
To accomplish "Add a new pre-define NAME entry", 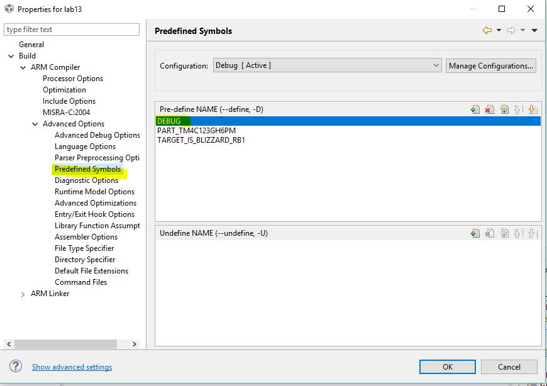I will pos(475,109).
